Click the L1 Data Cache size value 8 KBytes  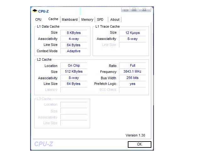tap(74, 33)
